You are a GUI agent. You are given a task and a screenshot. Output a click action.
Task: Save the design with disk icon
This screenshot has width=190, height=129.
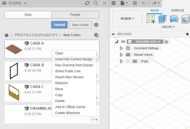(135, 3)
